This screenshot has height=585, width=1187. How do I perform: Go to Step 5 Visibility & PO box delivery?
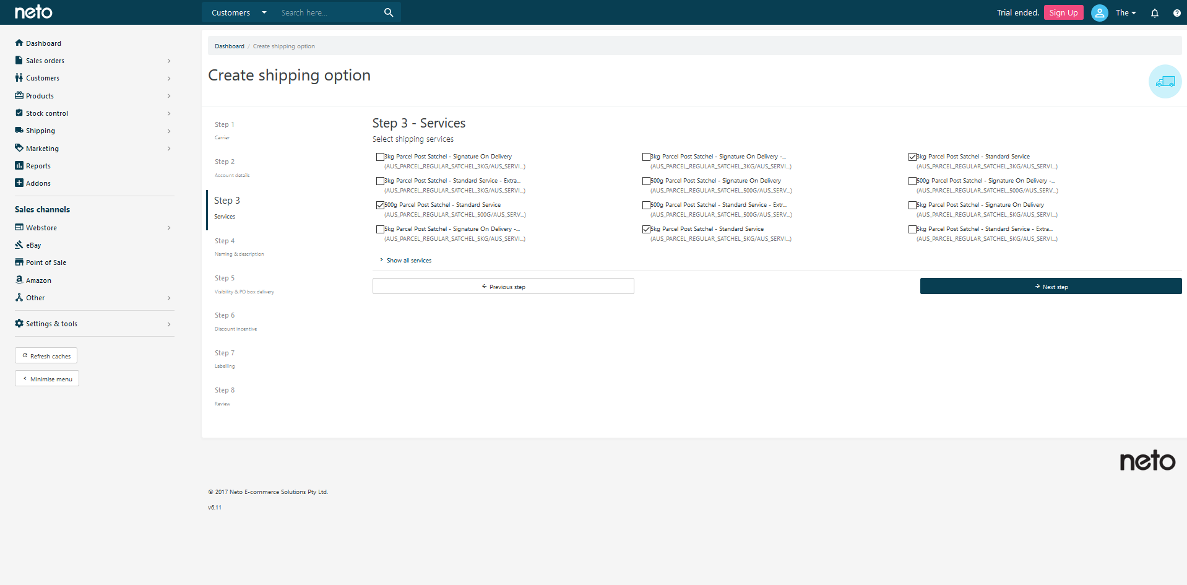(244, 284)
